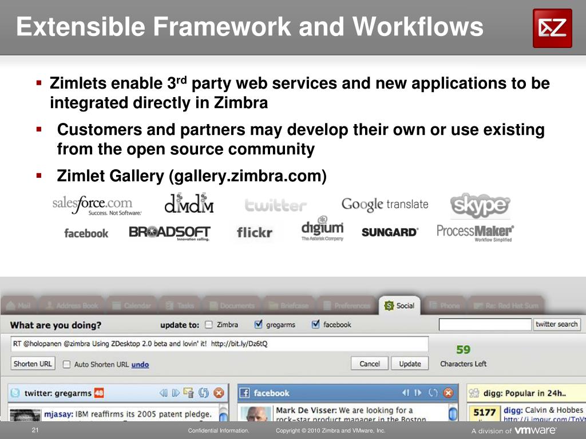Enable Auto Shorten URL checkbox
Screen dimensions: 586x439
(66, 364)
